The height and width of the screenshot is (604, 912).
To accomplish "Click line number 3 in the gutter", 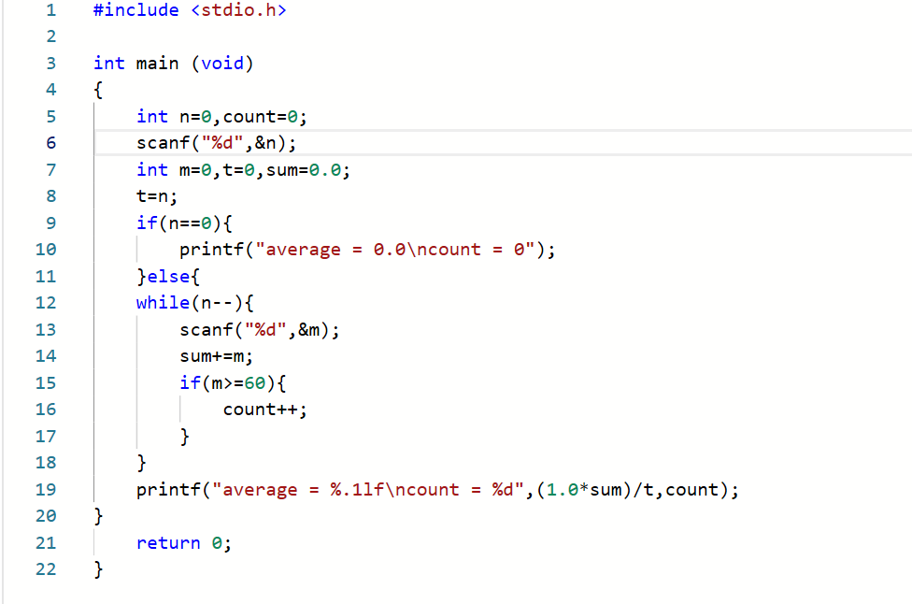I will (51, 63).
